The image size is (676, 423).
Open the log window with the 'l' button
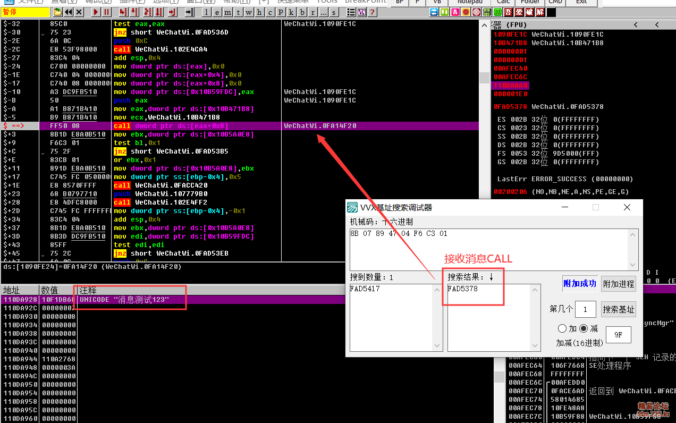(x=207, y=12)
